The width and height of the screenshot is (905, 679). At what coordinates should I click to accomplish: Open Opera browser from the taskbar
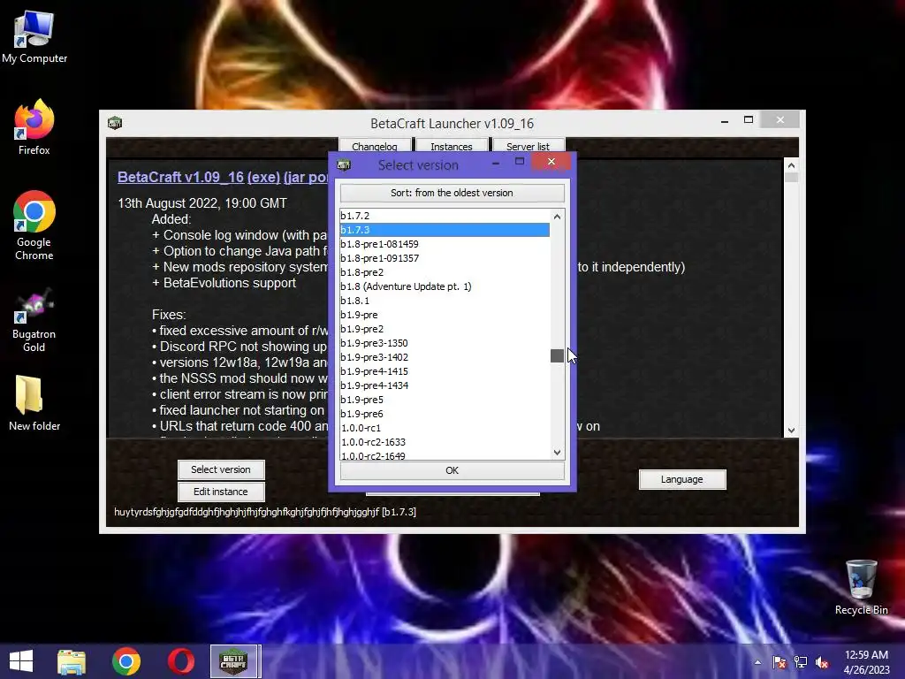[x=181, y=661]
